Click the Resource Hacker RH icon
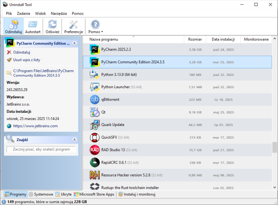Viewport: 278px width, 205px height. (95, 175)
